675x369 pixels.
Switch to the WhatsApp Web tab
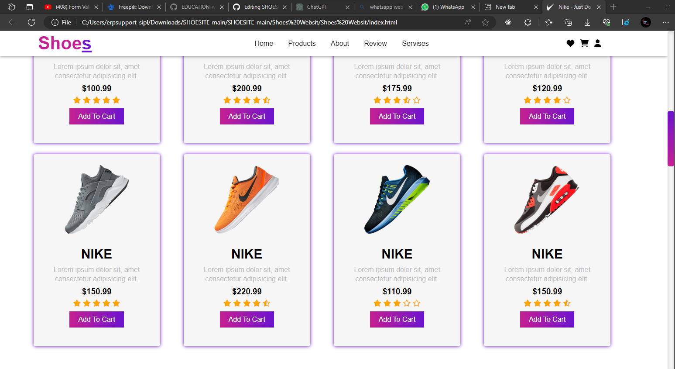click(x=383, y=7)
